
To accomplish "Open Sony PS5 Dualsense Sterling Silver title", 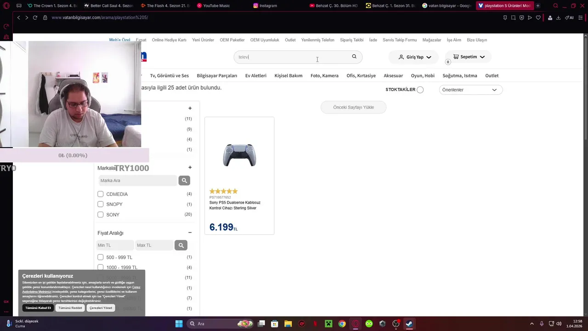I will (235, 205).
